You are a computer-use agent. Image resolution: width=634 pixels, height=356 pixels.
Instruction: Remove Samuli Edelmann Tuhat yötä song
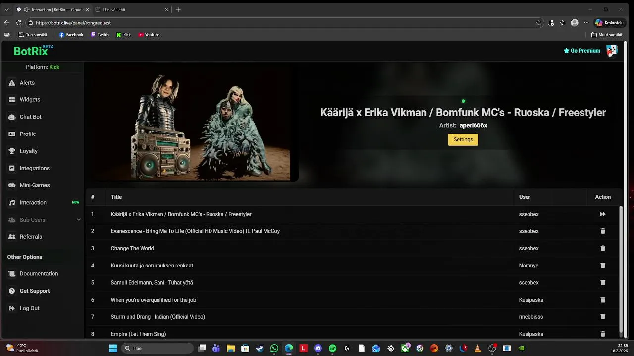pyautogui.click(x=603, y=283)
